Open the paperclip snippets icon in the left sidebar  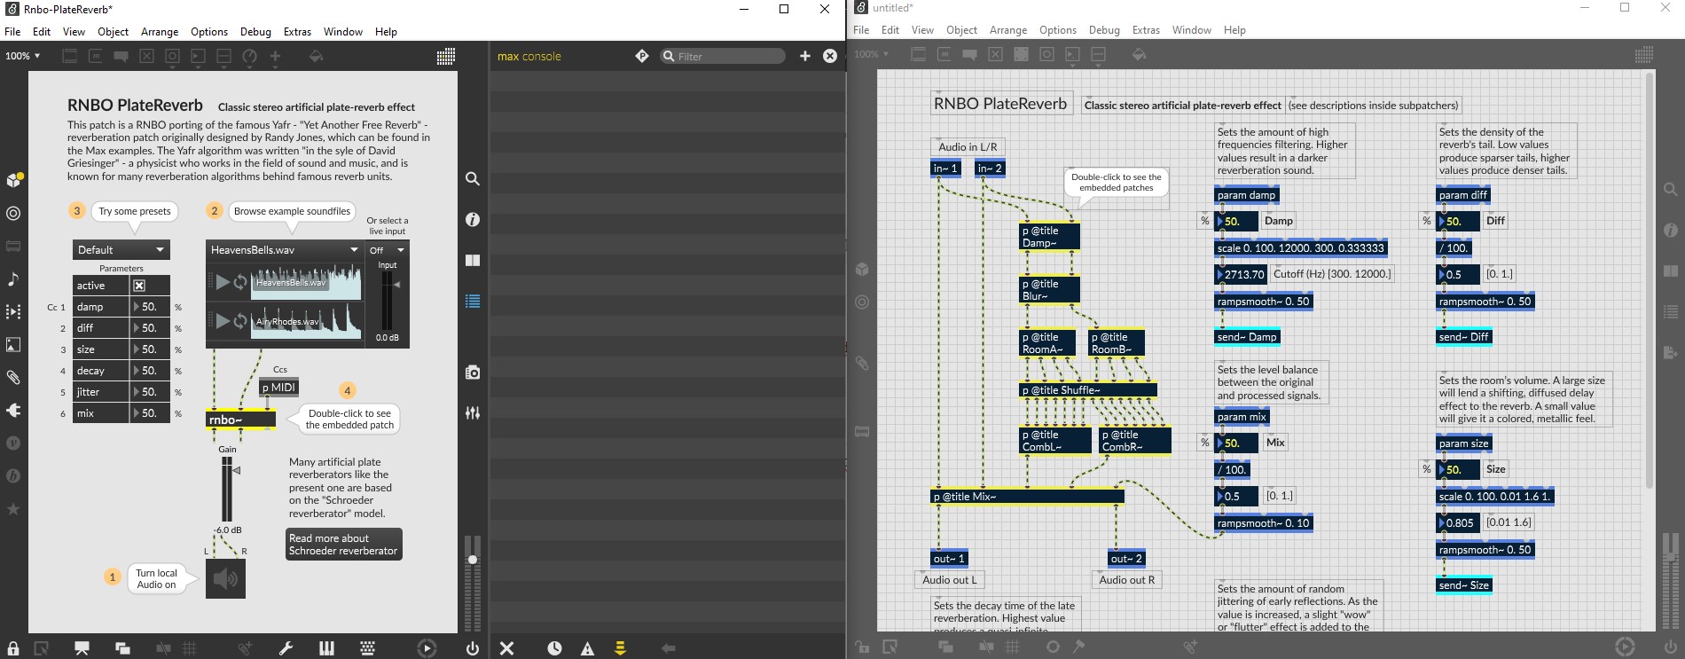tap(13, 377)
